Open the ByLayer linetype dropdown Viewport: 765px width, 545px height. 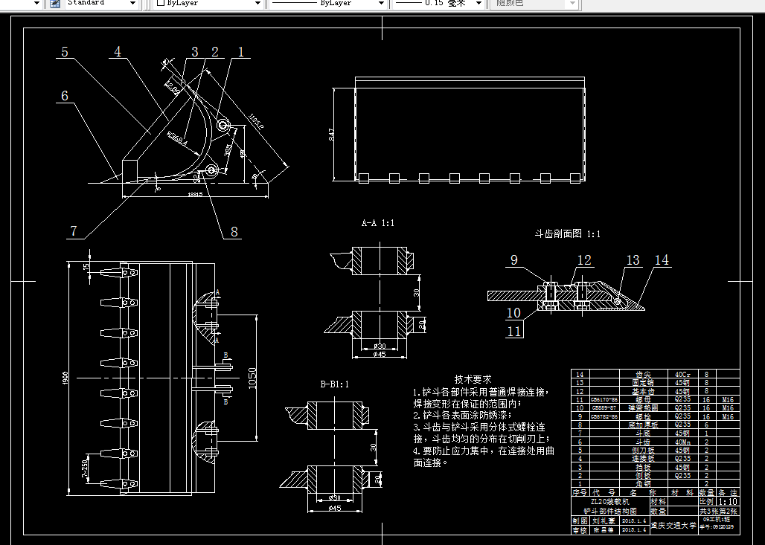pyautogui.click(x=381, y=3)
